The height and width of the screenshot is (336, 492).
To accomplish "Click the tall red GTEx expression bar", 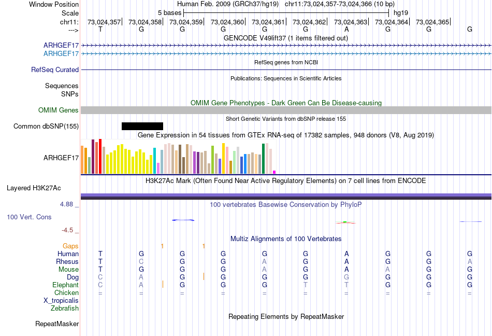I will 100,157.
